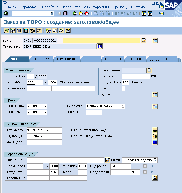Open the long text editor beside the order description
This screenshot has height=193, width=182.
pos(144,41)
